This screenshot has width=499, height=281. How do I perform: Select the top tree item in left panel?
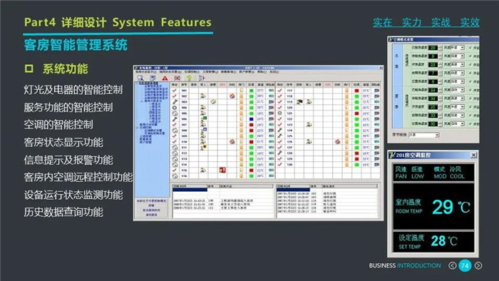(149, 83)
